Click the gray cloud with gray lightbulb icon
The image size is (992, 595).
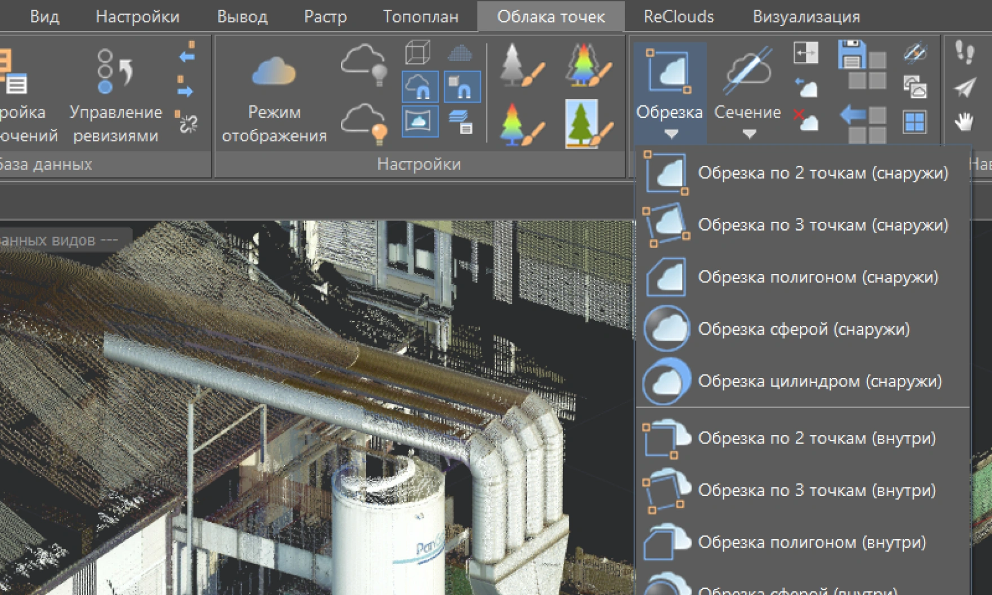[364, 64]
